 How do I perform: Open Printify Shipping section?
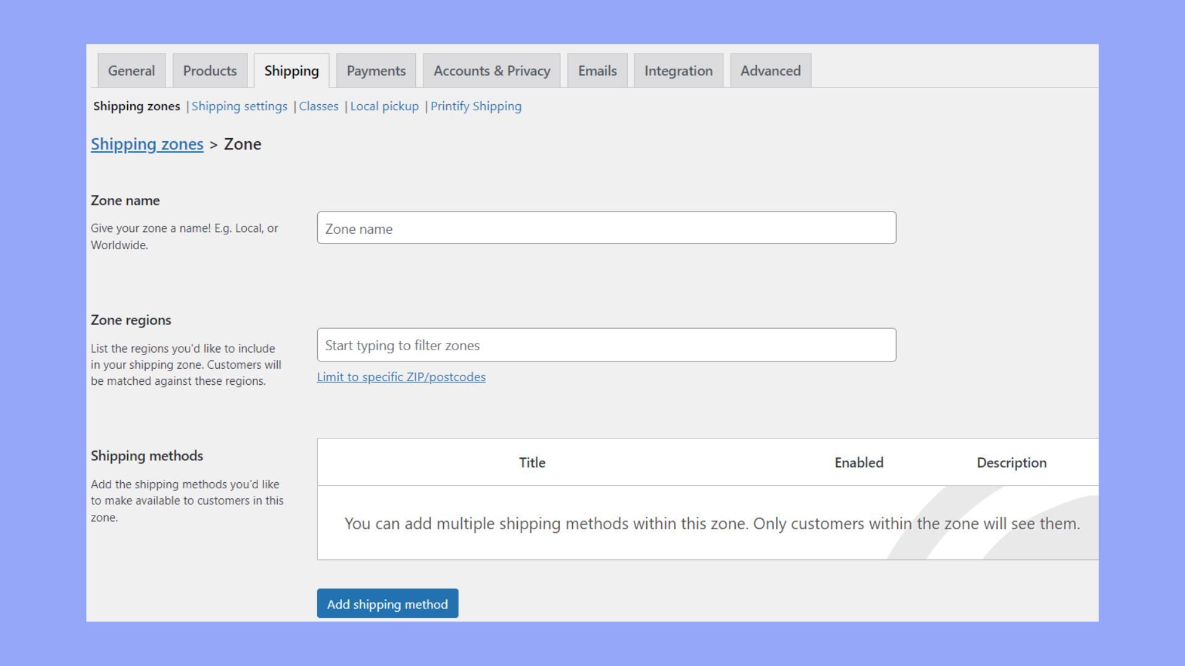pyautogui.click(x=476, y=106)
